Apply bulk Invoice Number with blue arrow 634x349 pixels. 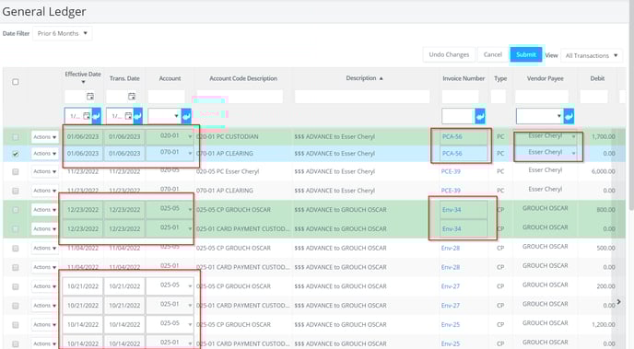[480, 116]
